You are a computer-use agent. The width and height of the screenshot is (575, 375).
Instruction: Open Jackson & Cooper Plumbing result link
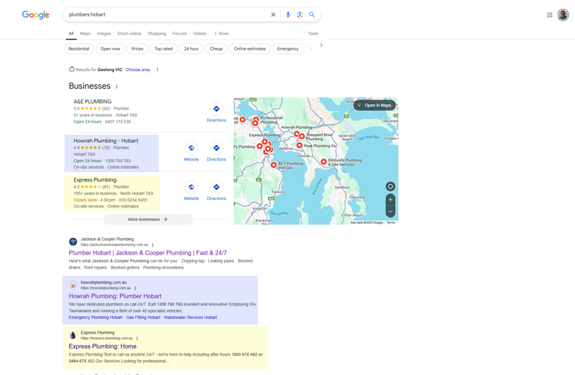point(147,253)
